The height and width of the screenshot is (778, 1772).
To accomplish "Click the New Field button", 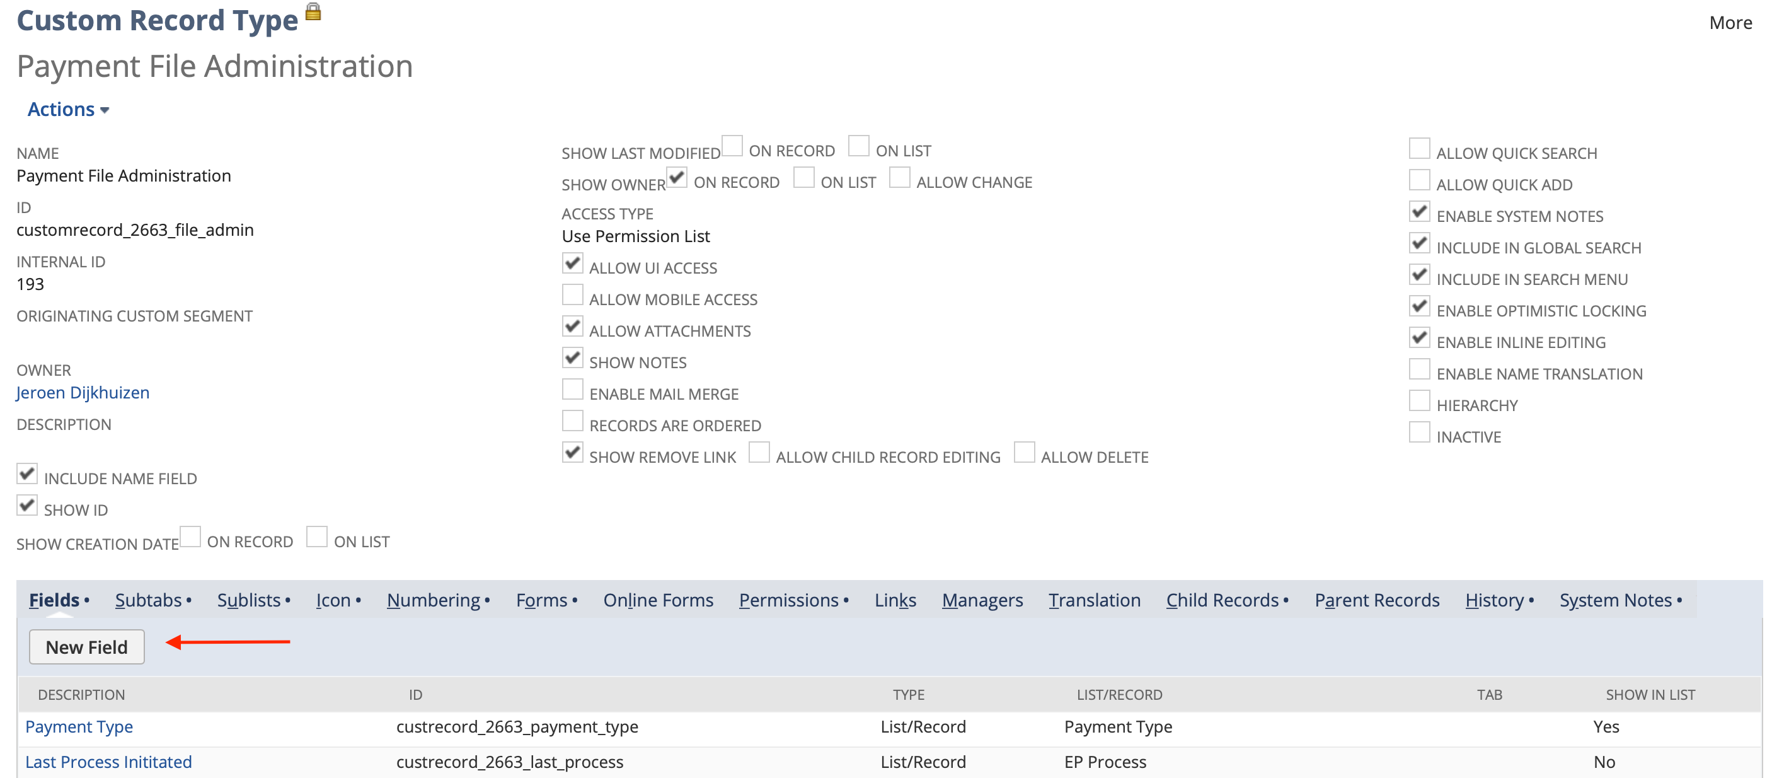I will tap(86, 646).
